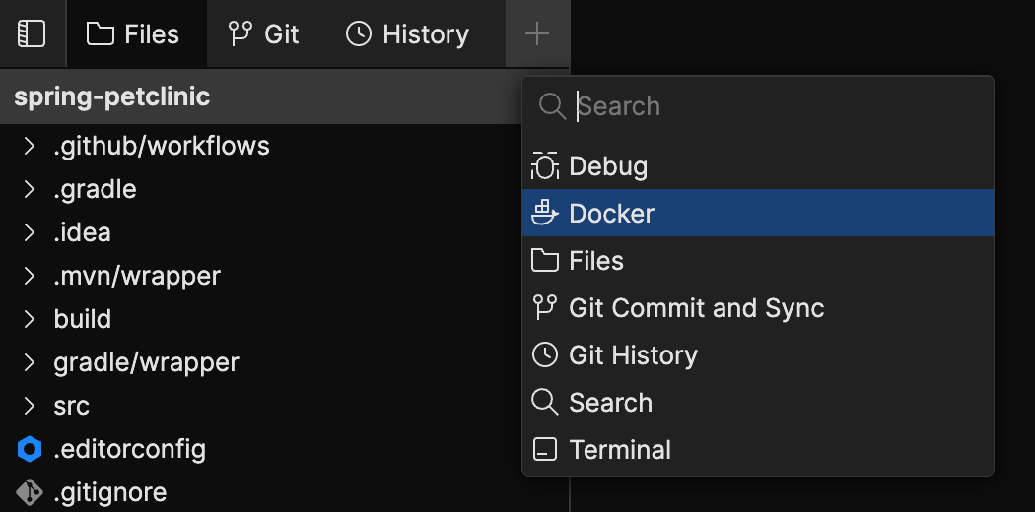Viewport: 1035px width, 512px height.
Task: Select Search in the popup menu
Action: click(610, 403)
